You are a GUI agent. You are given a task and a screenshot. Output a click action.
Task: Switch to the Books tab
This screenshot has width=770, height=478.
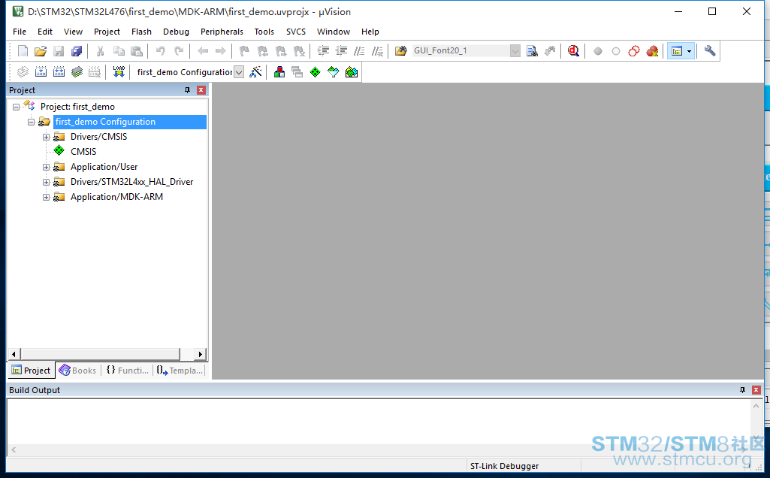point(77,371)
